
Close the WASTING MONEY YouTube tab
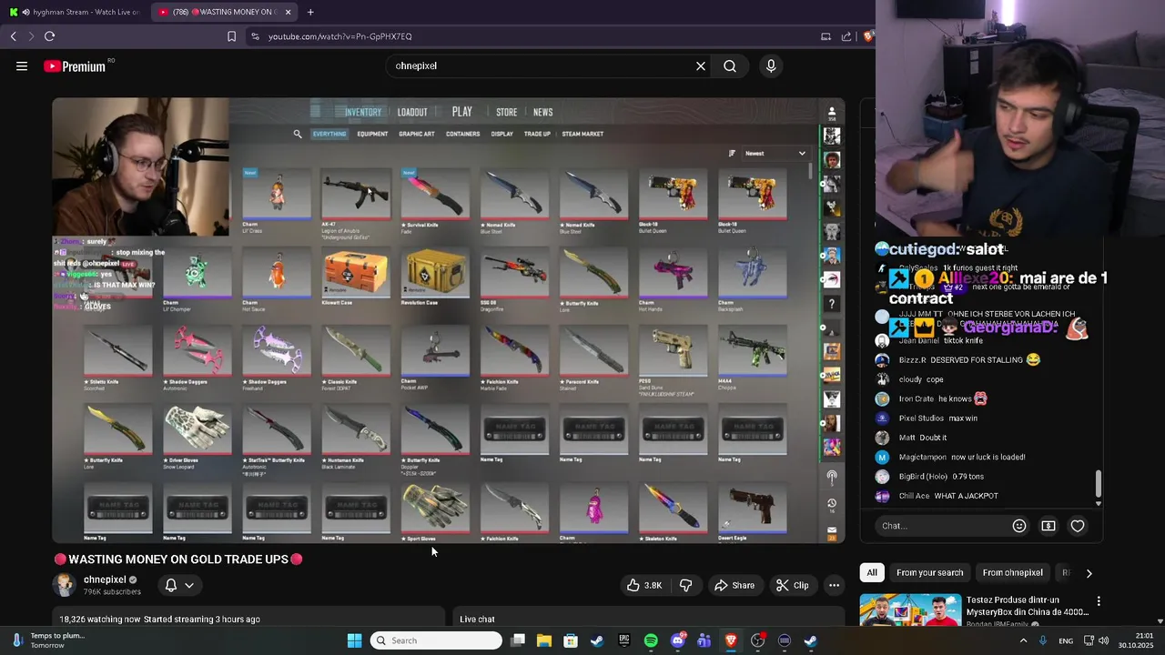289,12
